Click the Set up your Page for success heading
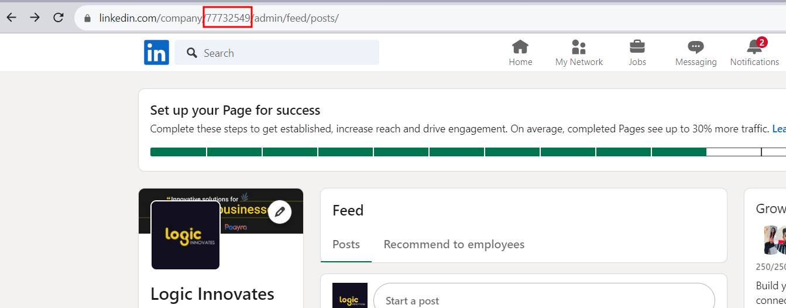Image resolution: width=786 pixels, height=308 pixels. pos(235,110)
